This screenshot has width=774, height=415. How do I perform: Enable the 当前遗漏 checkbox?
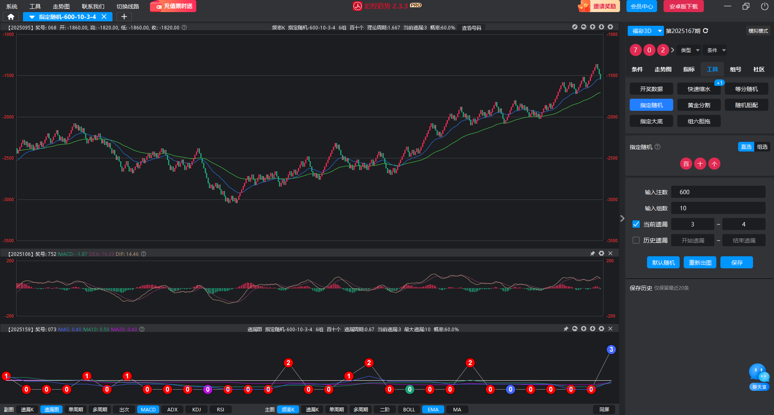pyautogui.click(x=636, y=224)
